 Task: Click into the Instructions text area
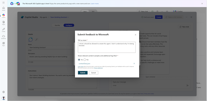pyautogui.click(x=63, y=81)
